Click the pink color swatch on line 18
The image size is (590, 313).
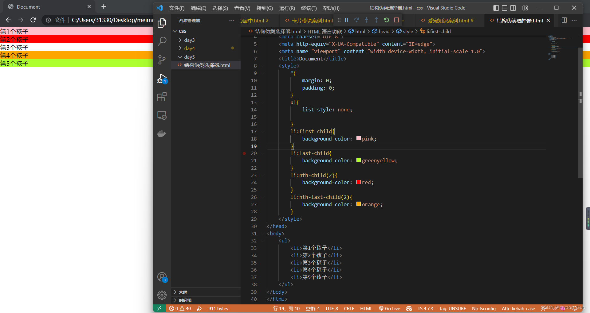(x=358, y=138)
